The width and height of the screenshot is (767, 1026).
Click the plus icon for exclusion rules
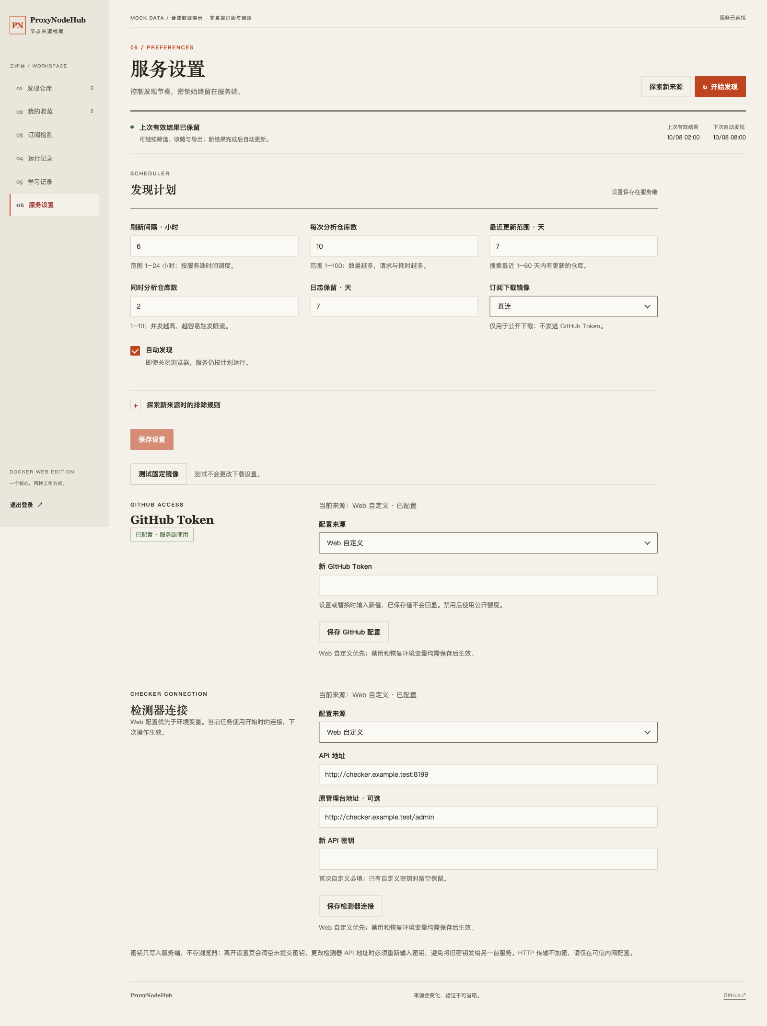(136, 405)
